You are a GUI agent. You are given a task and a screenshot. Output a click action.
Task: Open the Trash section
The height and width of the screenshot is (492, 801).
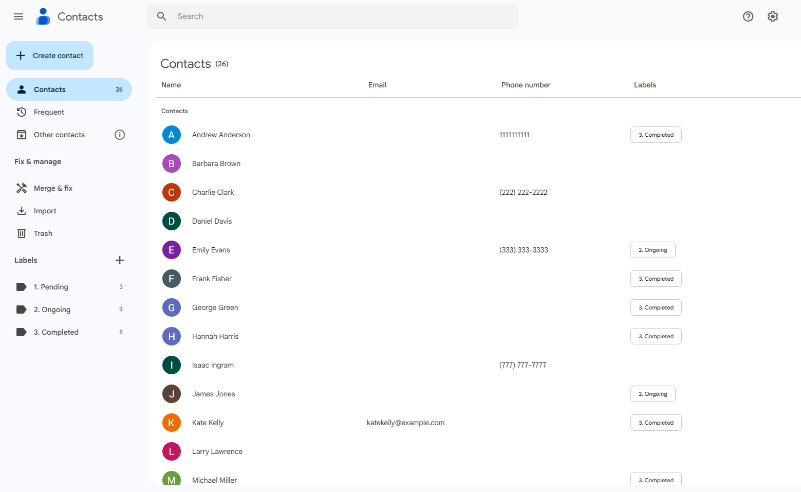pos(69,233)
